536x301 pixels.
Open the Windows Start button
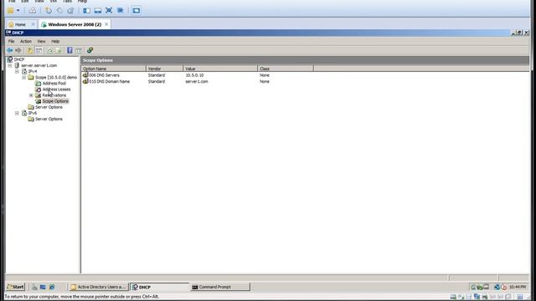coord(15,287)
